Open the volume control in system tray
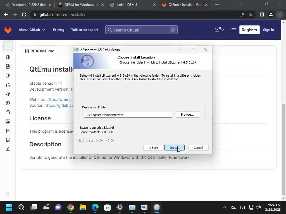 (258, 207)
